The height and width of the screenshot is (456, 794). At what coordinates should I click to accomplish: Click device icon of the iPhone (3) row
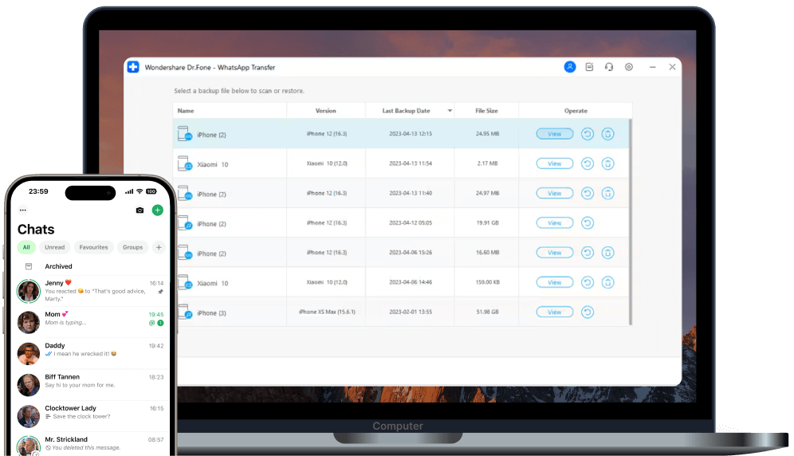[184, 313]
